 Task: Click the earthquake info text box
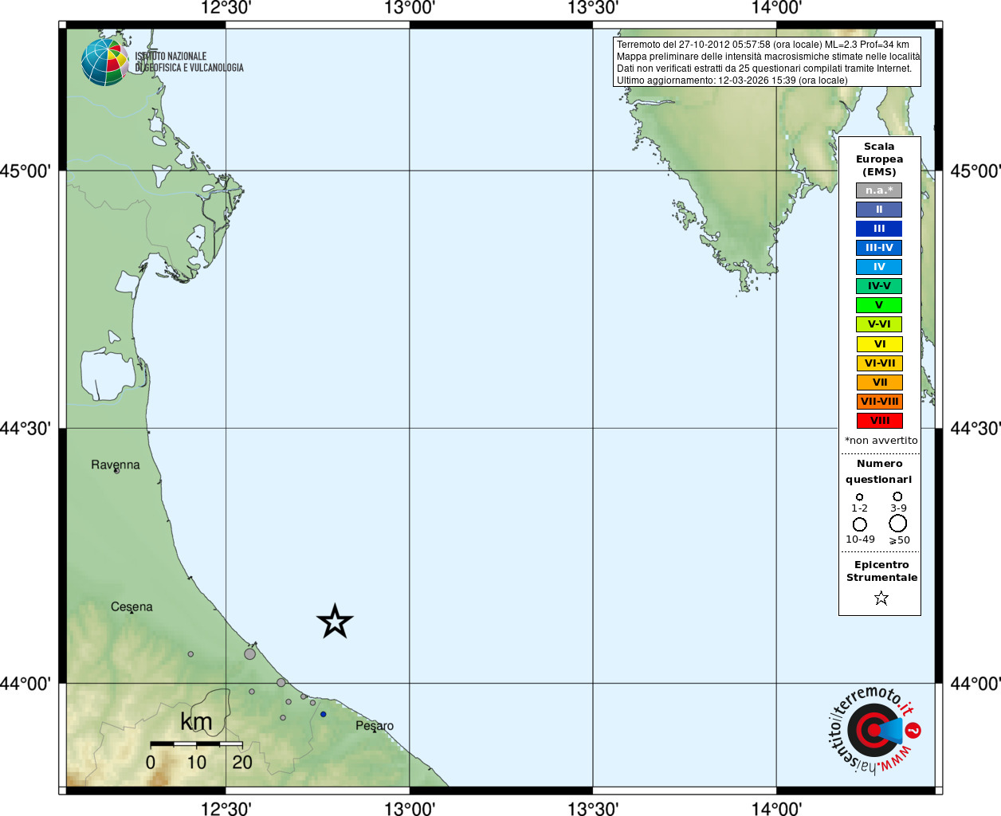tap(767, 62)
